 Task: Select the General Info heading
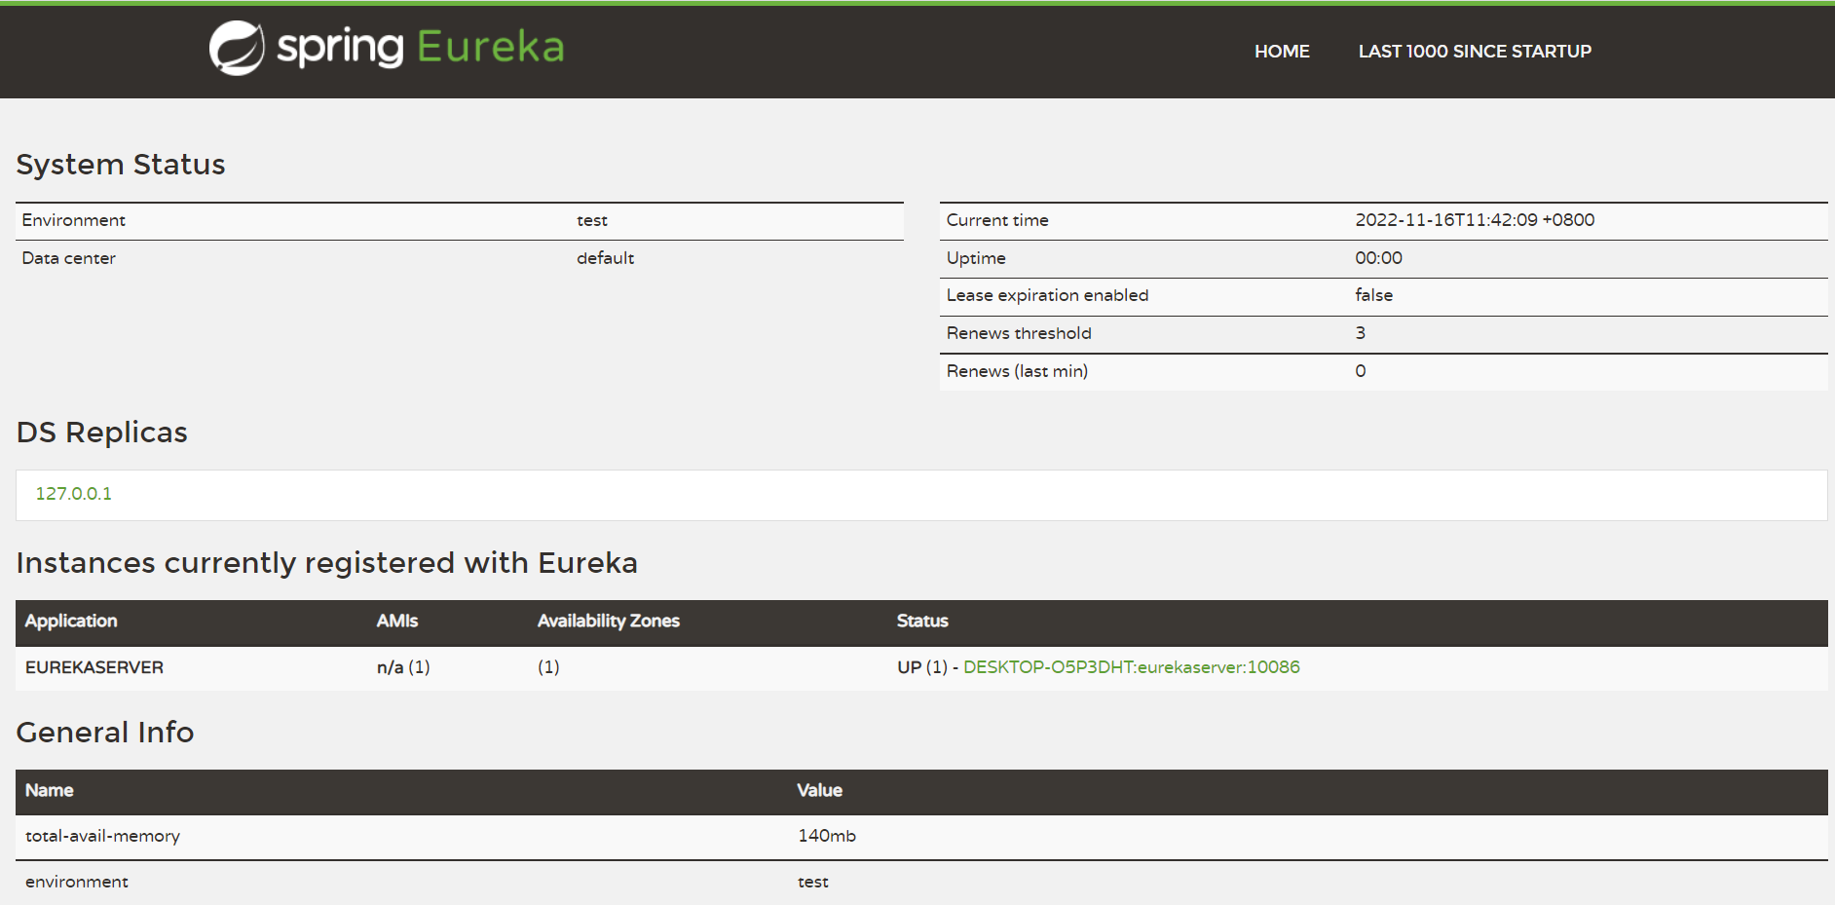[105, 733]
